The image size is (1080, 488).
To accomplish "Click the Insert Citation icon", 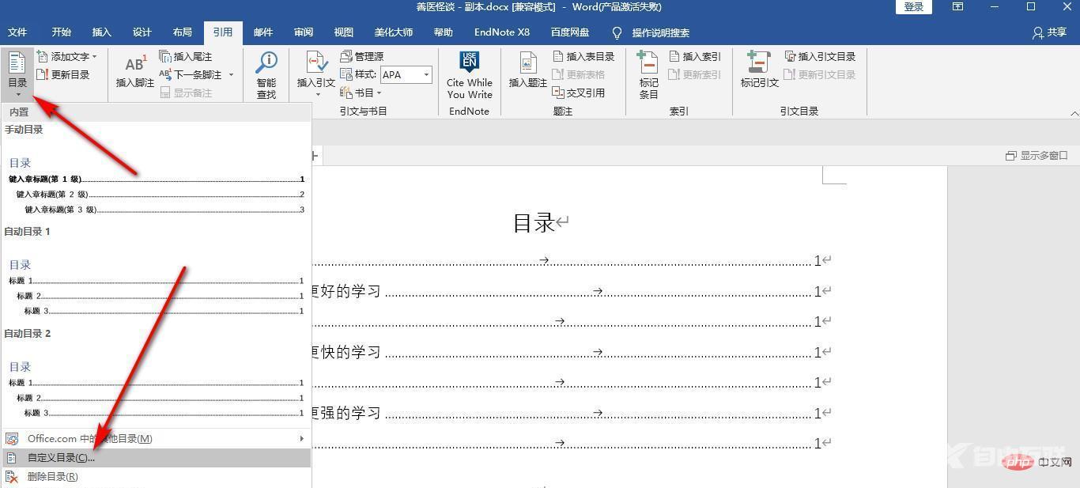I will pyautogui.click(x=315, y=63).
